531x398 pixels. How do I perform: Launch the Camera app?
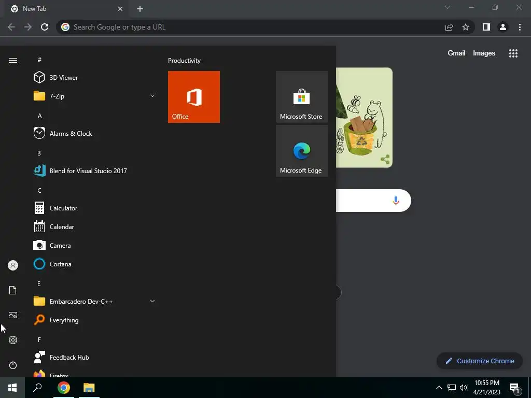pos(95,245)
